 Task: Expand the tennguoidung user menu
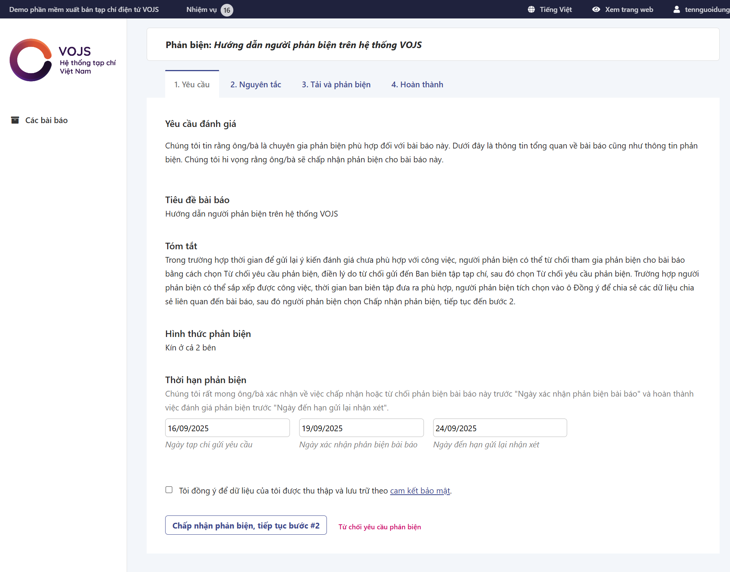tap(707, 10)
